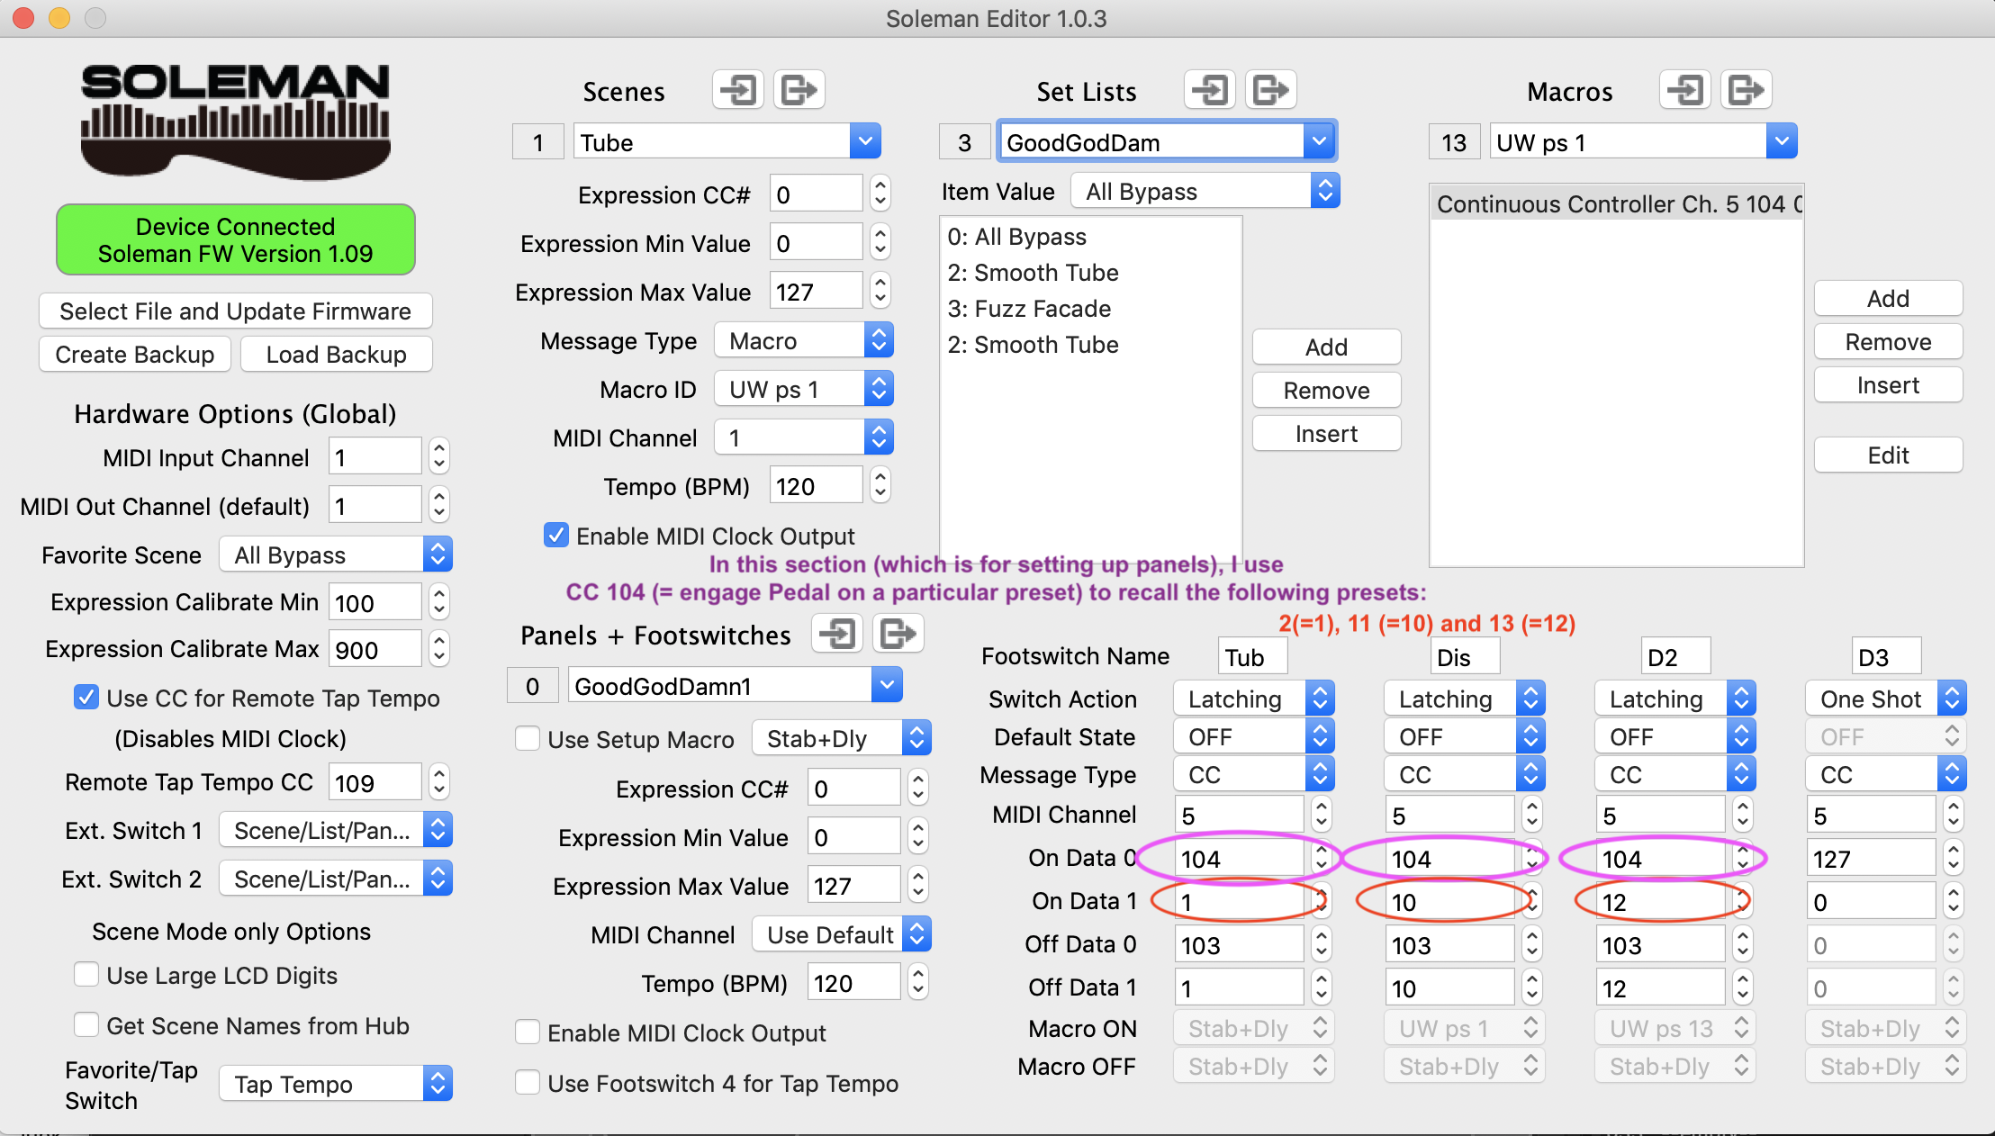1995x1136 pixels.
Task: Select the Continuous Controller Ch. 5 macro entry
Action: click(1617, 203)
